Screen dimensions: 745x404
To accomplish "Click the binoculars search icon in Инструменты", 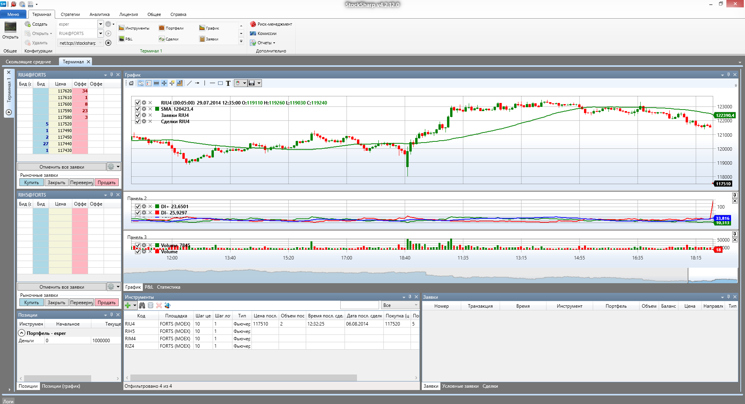I will coord(142,305).
